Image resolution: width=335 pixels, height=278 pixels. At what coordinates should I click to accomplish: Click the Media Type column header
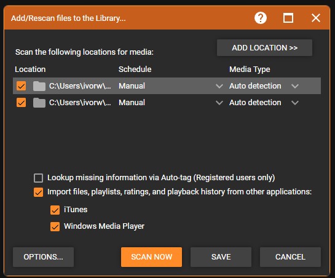[250, 69]
